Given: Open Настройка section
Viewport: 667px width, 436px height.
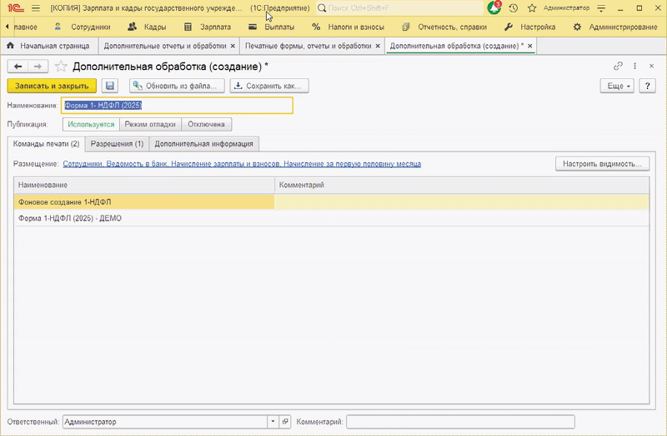Looking at the screenshot, I should pos(529,27).
